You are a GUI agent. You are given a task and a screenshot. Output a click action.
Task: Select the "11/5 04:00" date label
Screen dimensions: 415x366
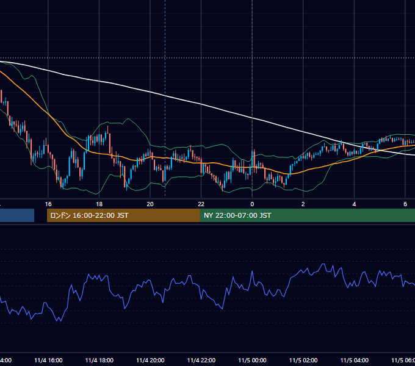pos(354,360)
